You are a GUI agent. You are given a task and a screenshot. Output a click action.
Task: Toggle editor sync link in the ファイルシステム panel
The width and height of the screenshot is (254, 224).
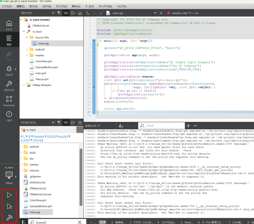[66, 123]
